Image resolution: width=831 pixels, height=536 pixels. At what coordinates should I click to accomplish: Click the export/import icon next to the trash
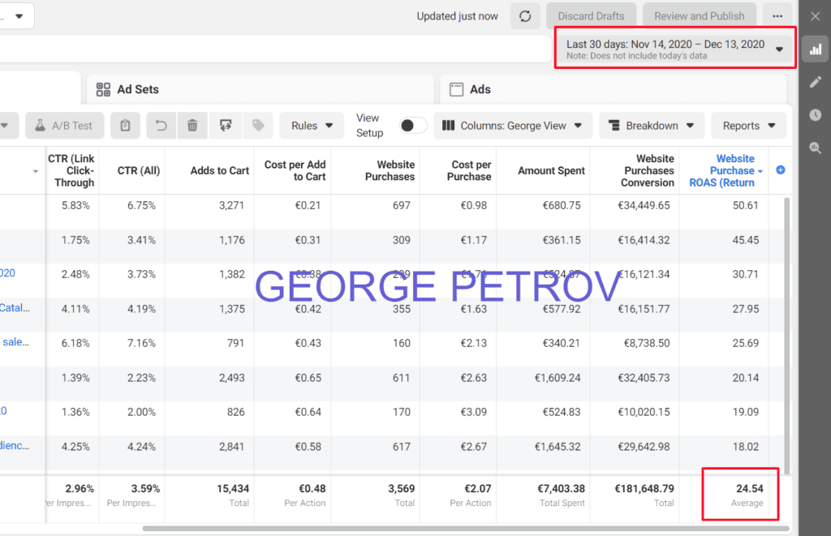[226, 126]
